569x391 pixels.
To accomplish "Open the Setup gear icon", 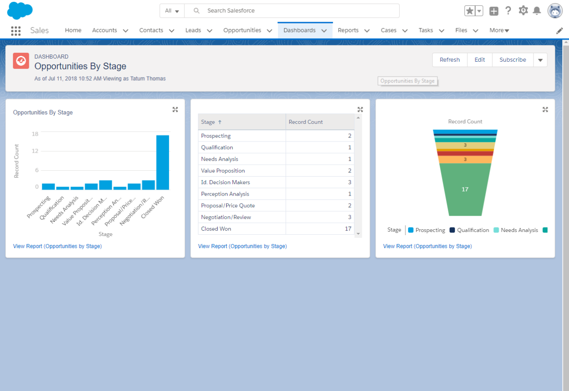I will 523,11.
